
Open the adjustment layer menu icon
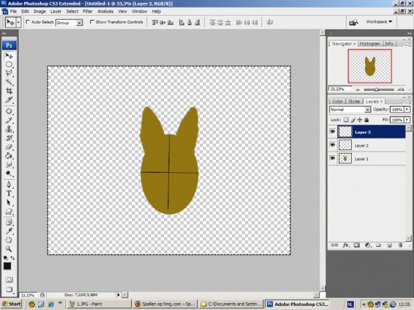pyautogui.click(x=368, y=245)
